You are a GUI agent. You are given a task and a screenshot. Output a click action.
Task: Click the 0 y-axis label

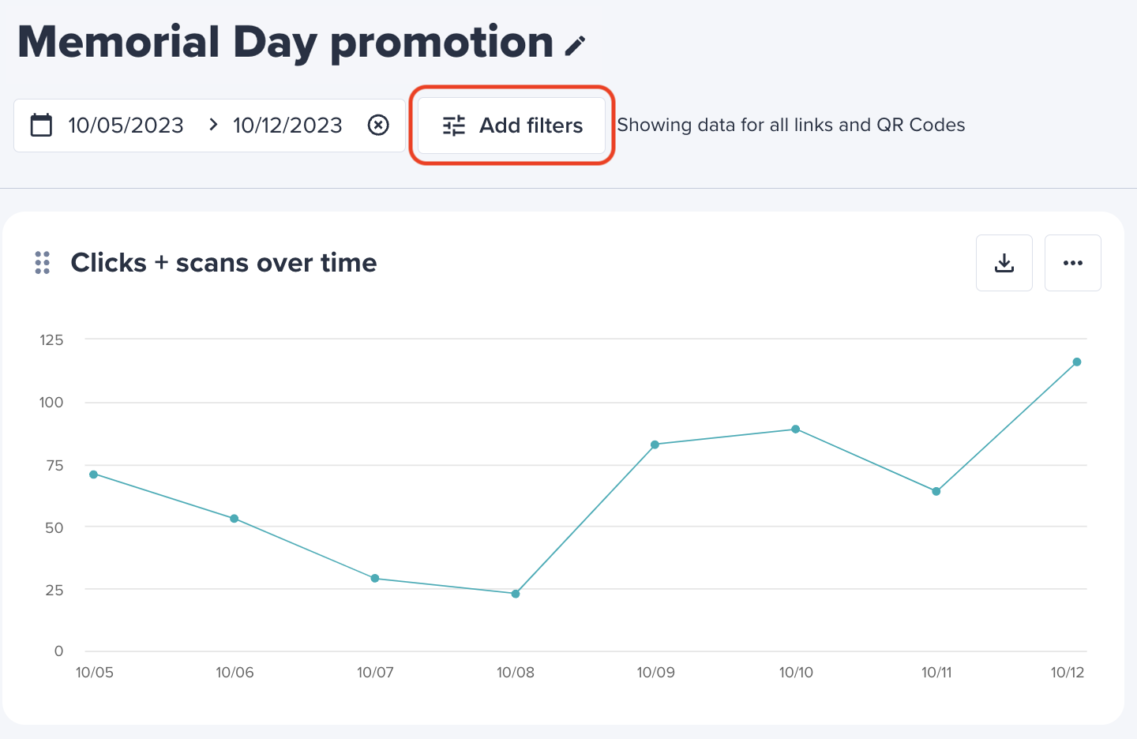pyautogui.click(x=58, y=651)
